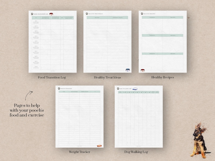Open the Healthy Recipes page preview

[x=163, y=42]
